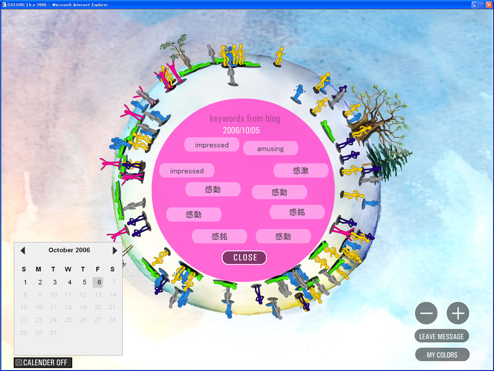Select October 5 in the calendar
Image resolution: width=494 pixels, height=371 pixels.
(x=84, y=282)
